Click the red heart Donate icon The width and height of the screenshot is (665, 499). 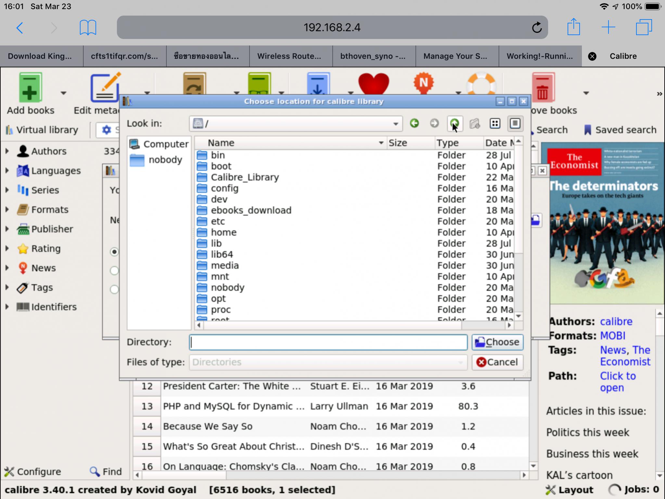click(373, 84)
